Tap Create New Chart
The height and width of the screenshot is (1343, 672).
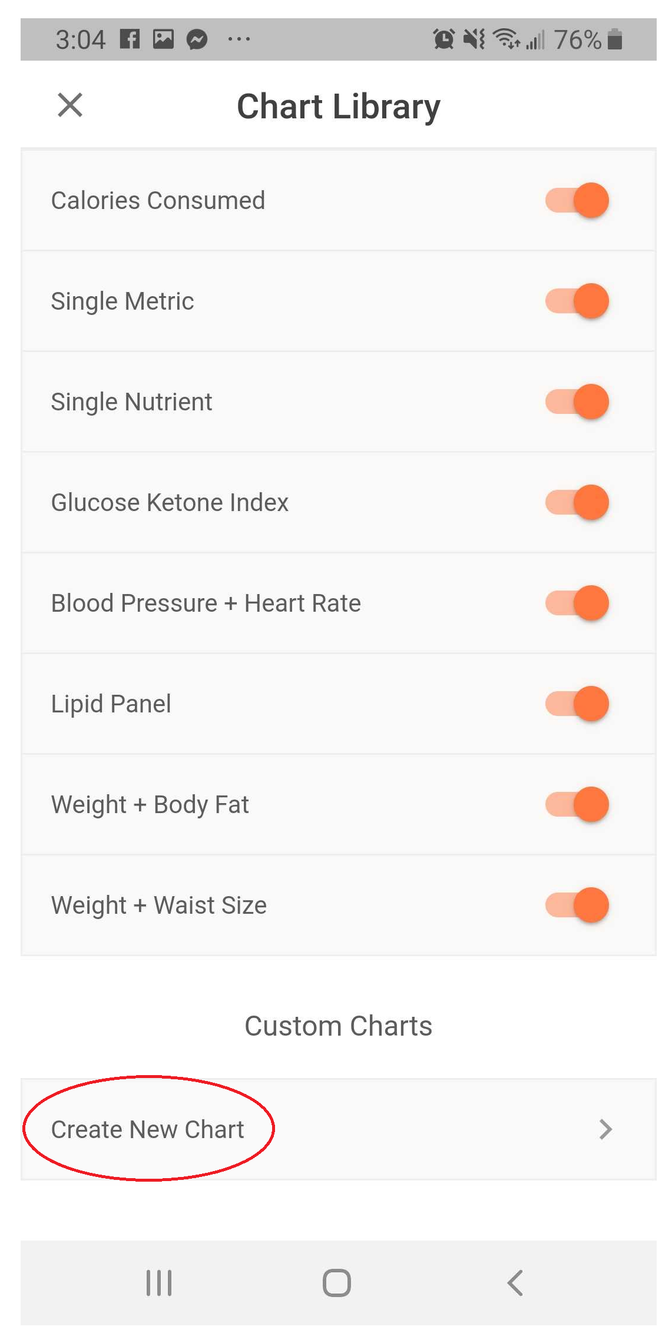[148, 1129]
